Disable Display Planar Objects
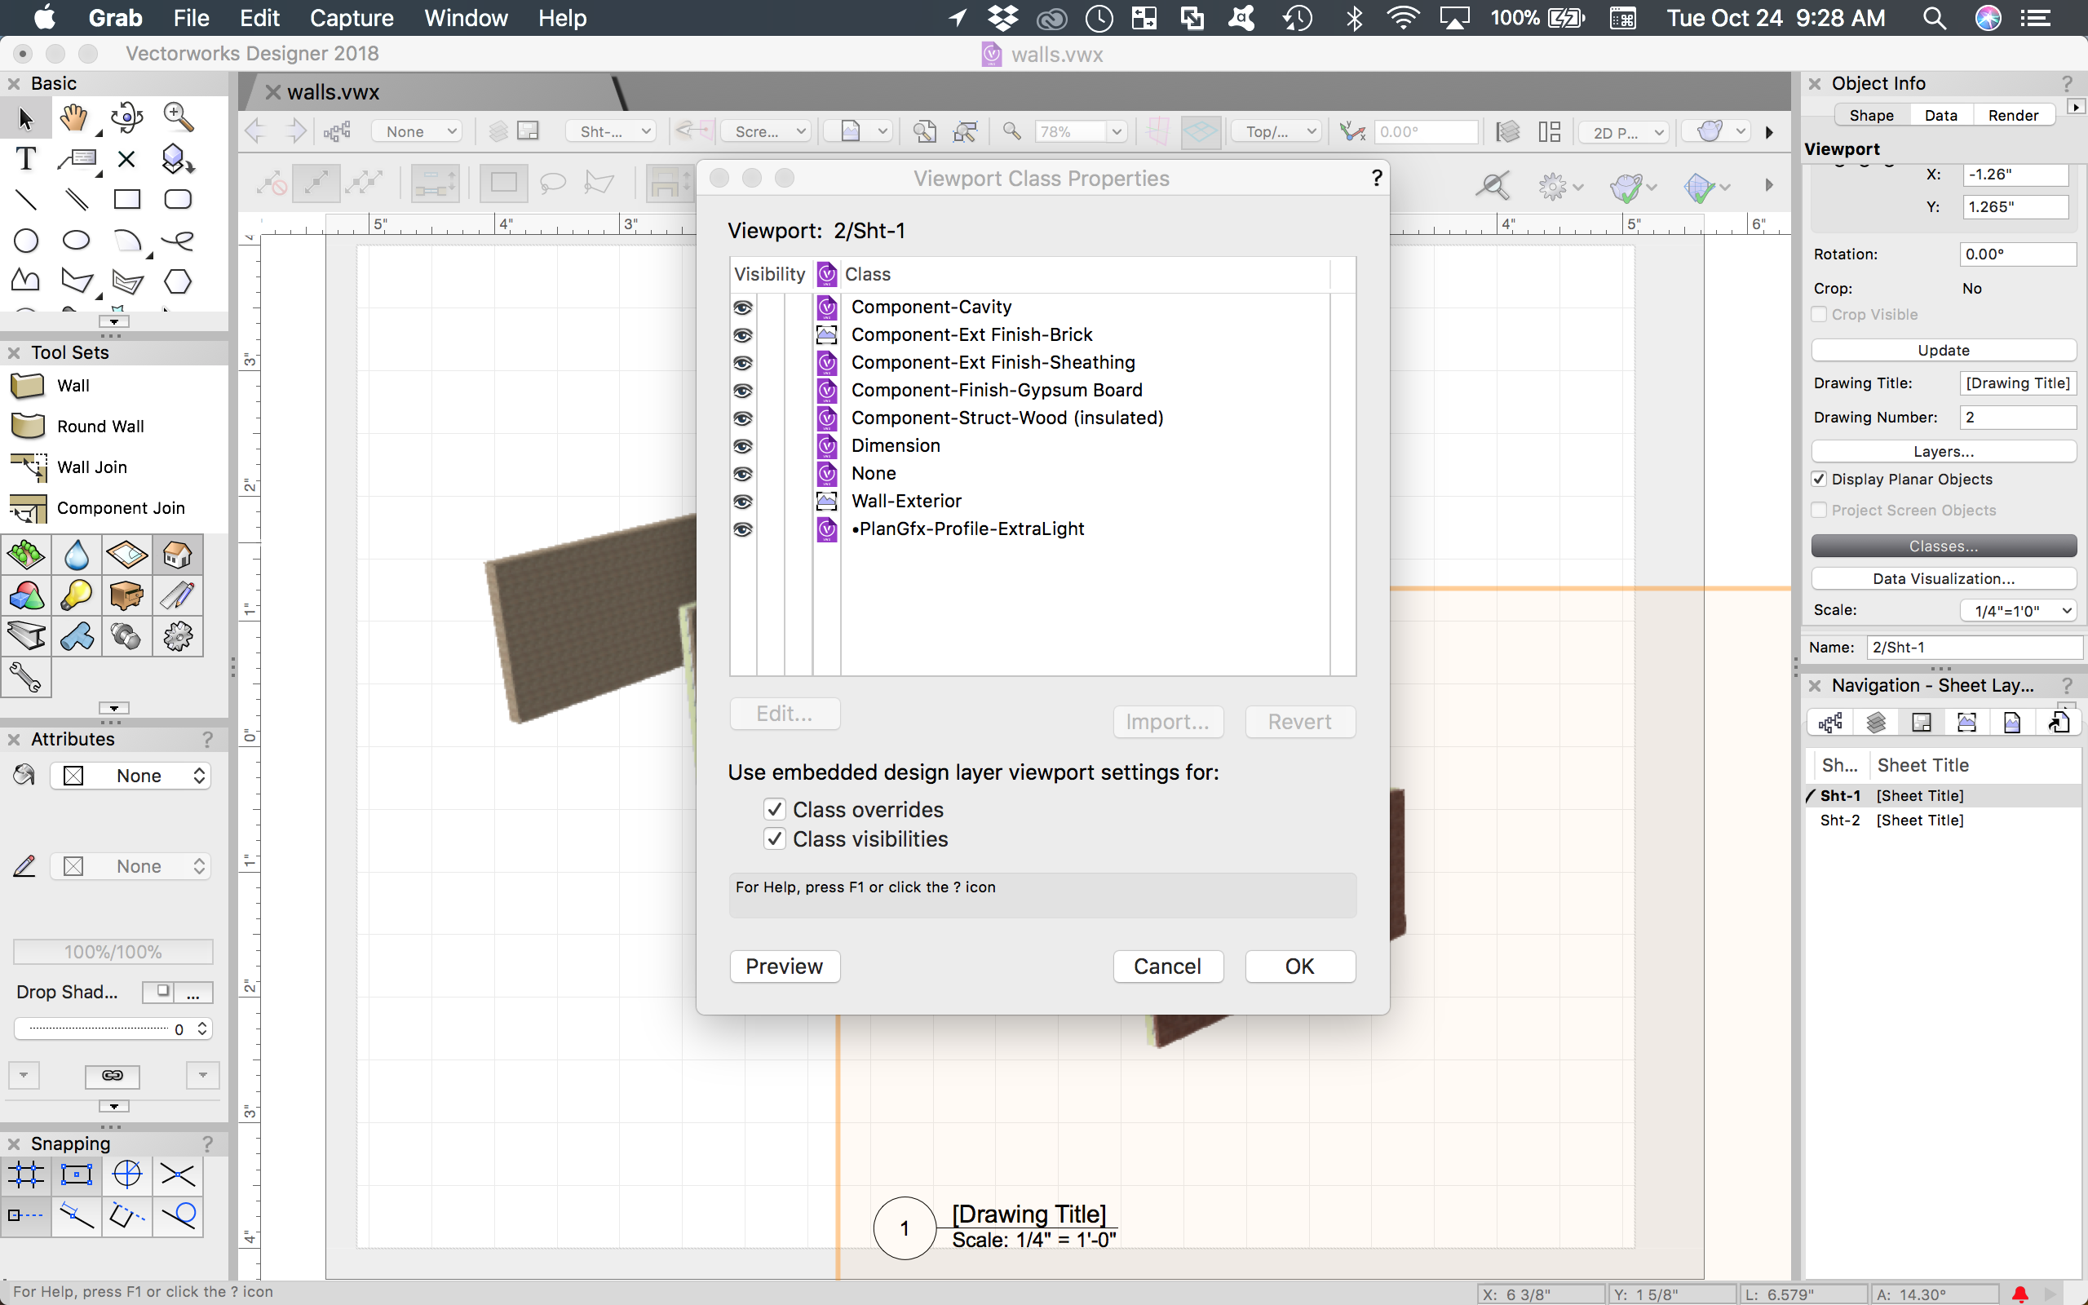Screen dimensions: 2088x1305 [1820, 479]
